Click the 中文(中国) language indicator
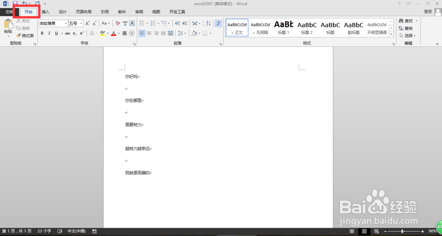The height and width of the screenshot is (236, 442). pyautogui.click(x=76, y=231)
